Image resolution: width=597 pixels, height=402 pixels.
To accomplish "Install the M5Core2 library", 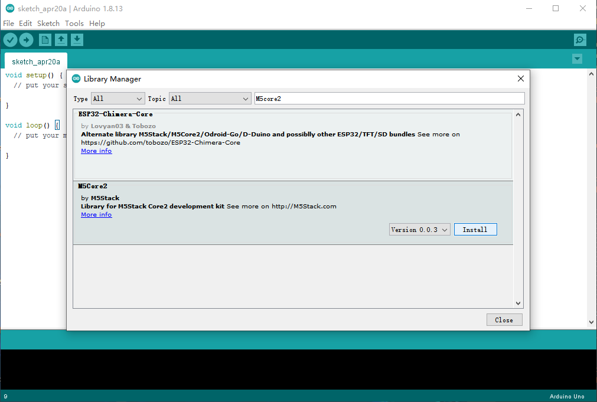I will pos(475,230).
